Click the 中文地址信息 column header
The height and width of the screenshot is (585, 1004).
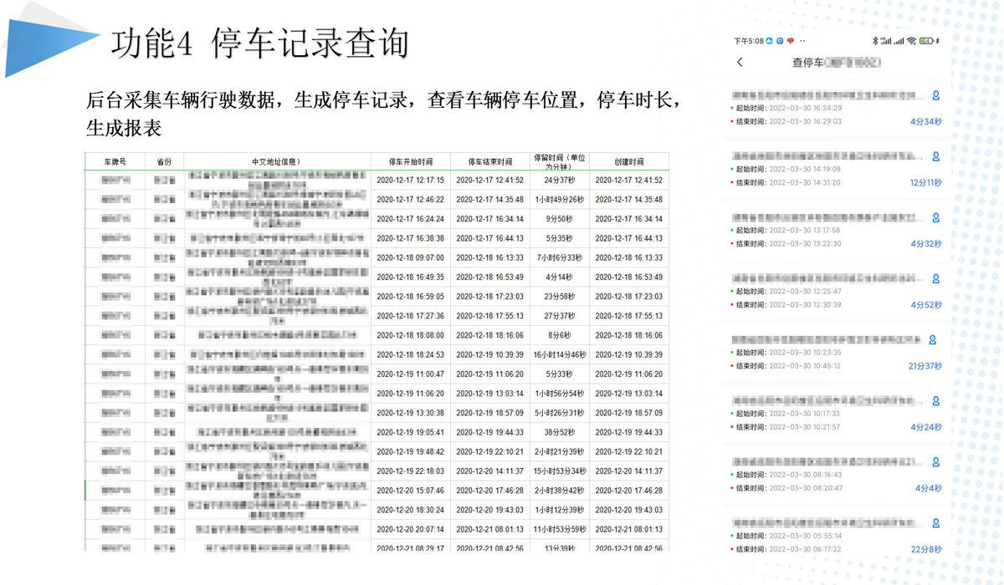[x=276, y=161]
